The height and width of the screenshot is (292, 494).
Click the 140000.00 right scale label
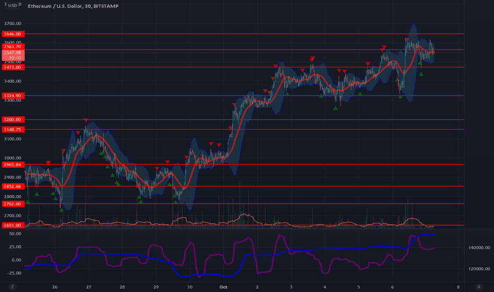point(479,247)
